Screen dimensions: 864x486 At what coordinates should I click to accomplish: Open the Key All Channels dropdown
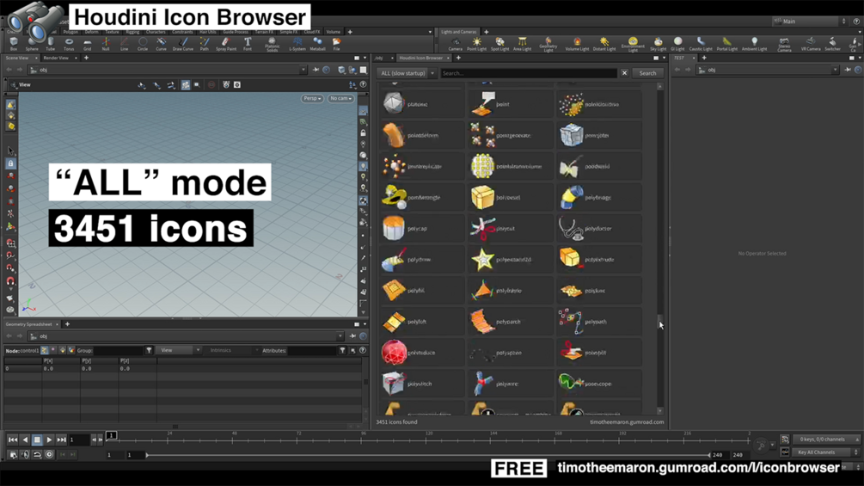click(x=827, y=452)
